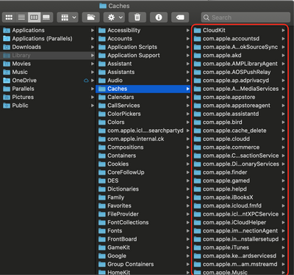The width and height of the screenshot is (294, 275).
Task: Open the Google folder icon
Action: [102, 256]
